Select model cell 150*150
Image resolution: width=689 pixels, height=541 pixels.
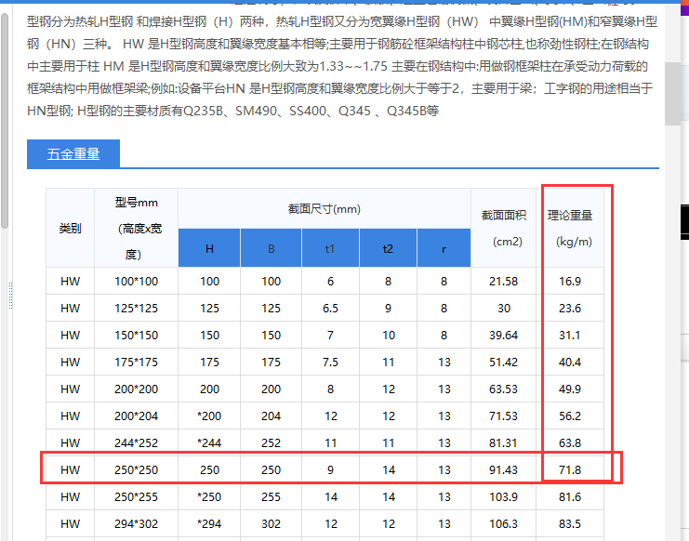[x=136, y=335]
